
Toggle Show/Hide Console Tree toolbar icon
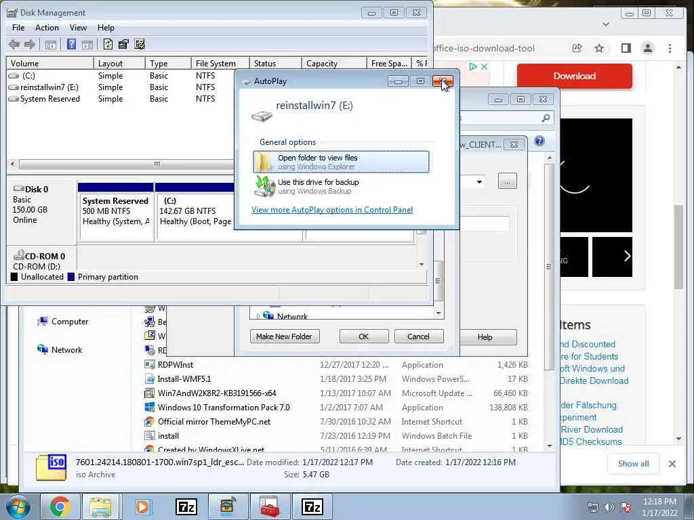[51, 44]
